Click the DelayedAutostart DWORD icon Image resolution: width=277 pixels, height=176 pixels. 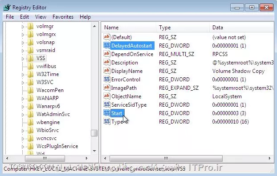click(107, 45)
